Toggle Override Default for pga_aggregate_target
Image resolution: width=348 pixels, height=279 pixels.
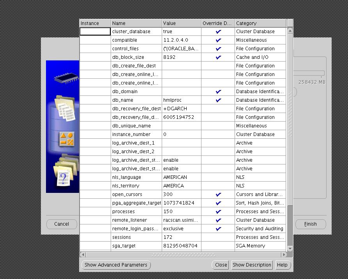pos(218,203)
